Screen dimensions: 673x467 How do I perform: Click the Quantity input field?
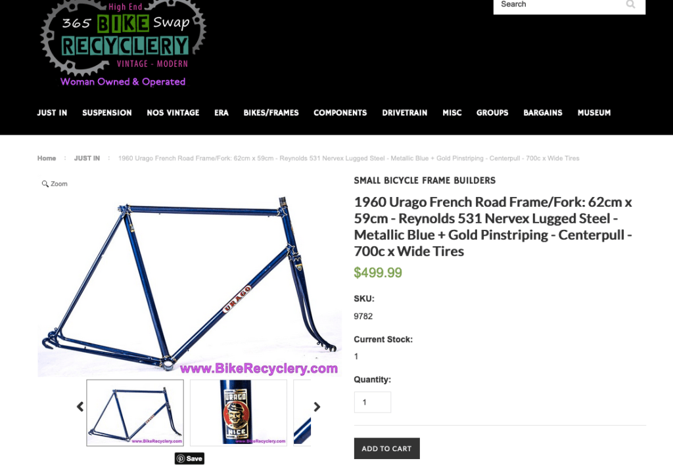click(373, 402)
